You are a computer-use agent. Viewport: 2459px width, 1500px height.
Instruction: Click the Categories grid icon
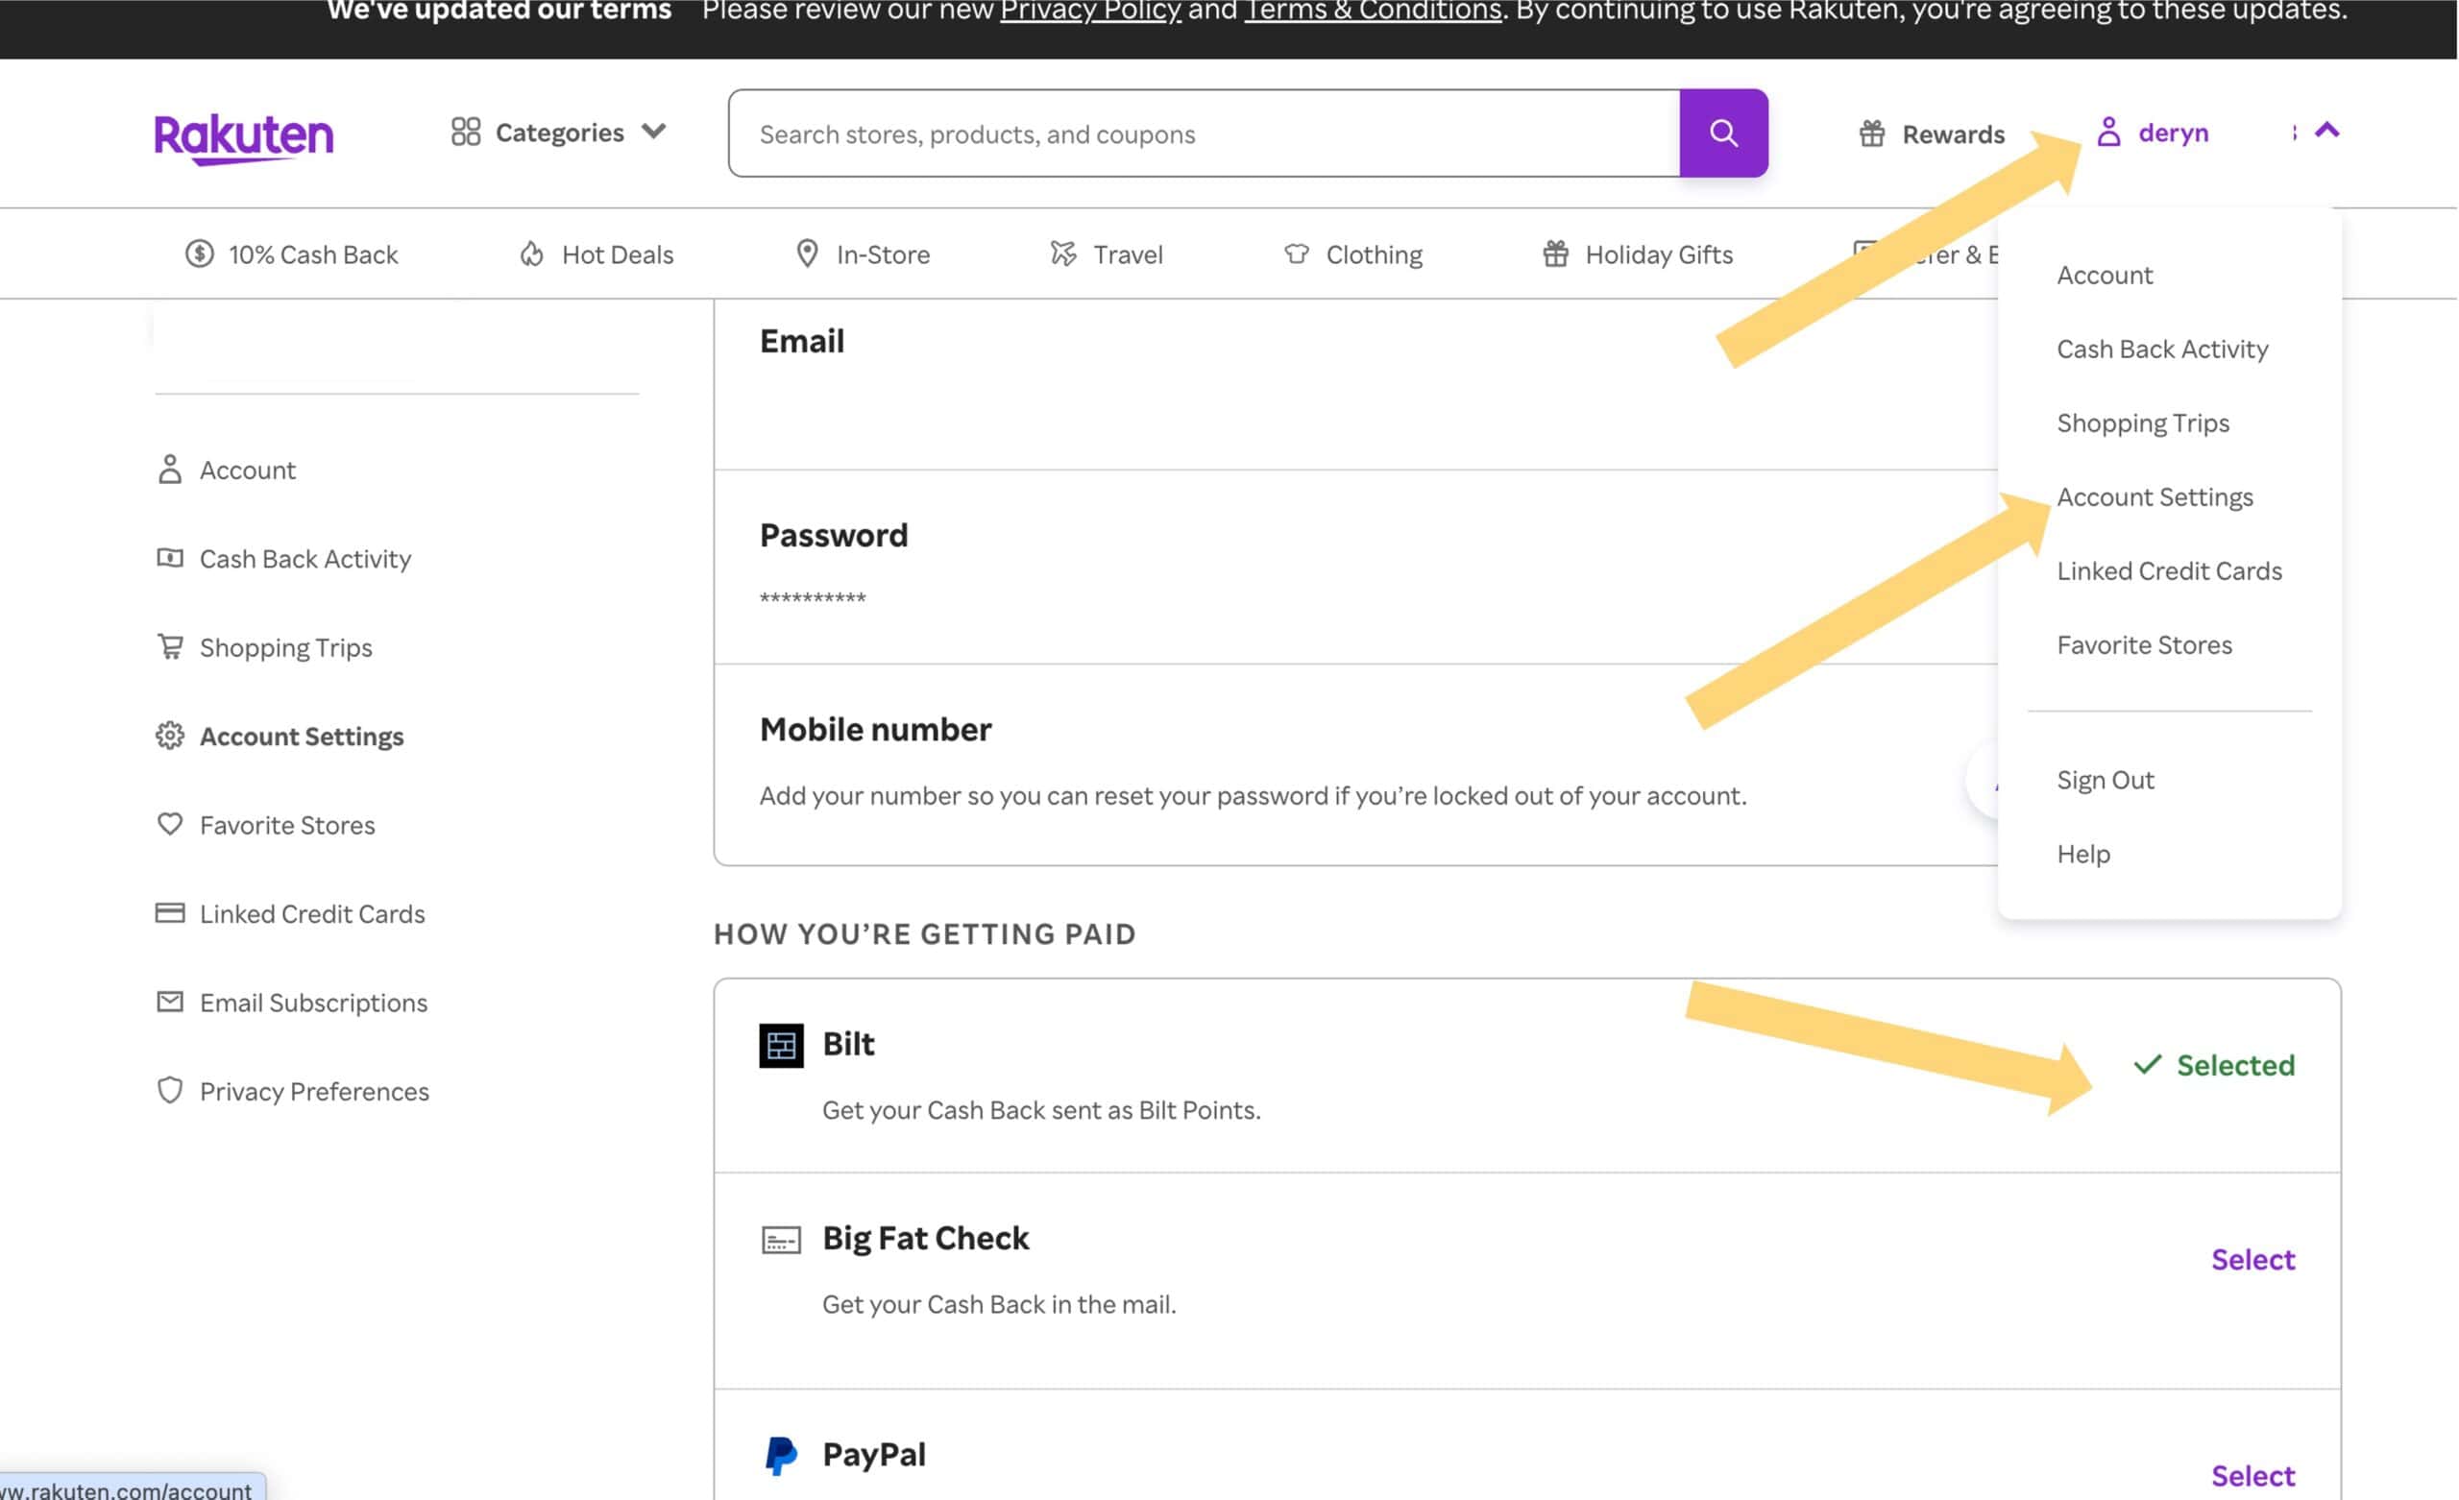[x=465, y=132]
